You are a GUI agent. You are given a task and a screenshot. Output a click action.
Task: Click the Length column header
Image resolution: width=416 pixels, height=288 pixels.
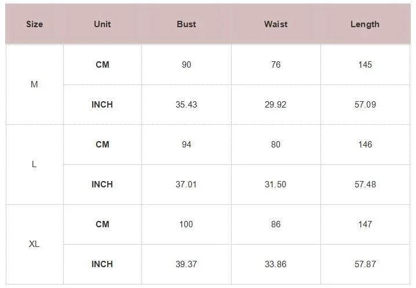click(x=365, y=24)
